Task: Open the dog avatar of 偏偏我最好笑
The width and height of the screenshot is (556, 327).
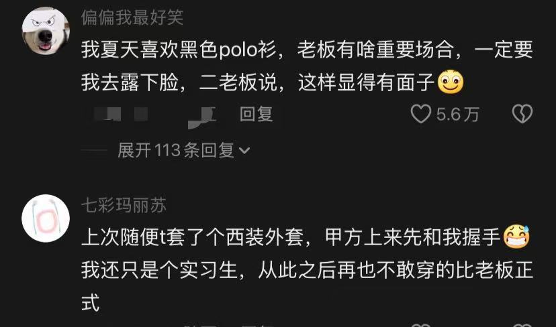Action: [46, 30]
